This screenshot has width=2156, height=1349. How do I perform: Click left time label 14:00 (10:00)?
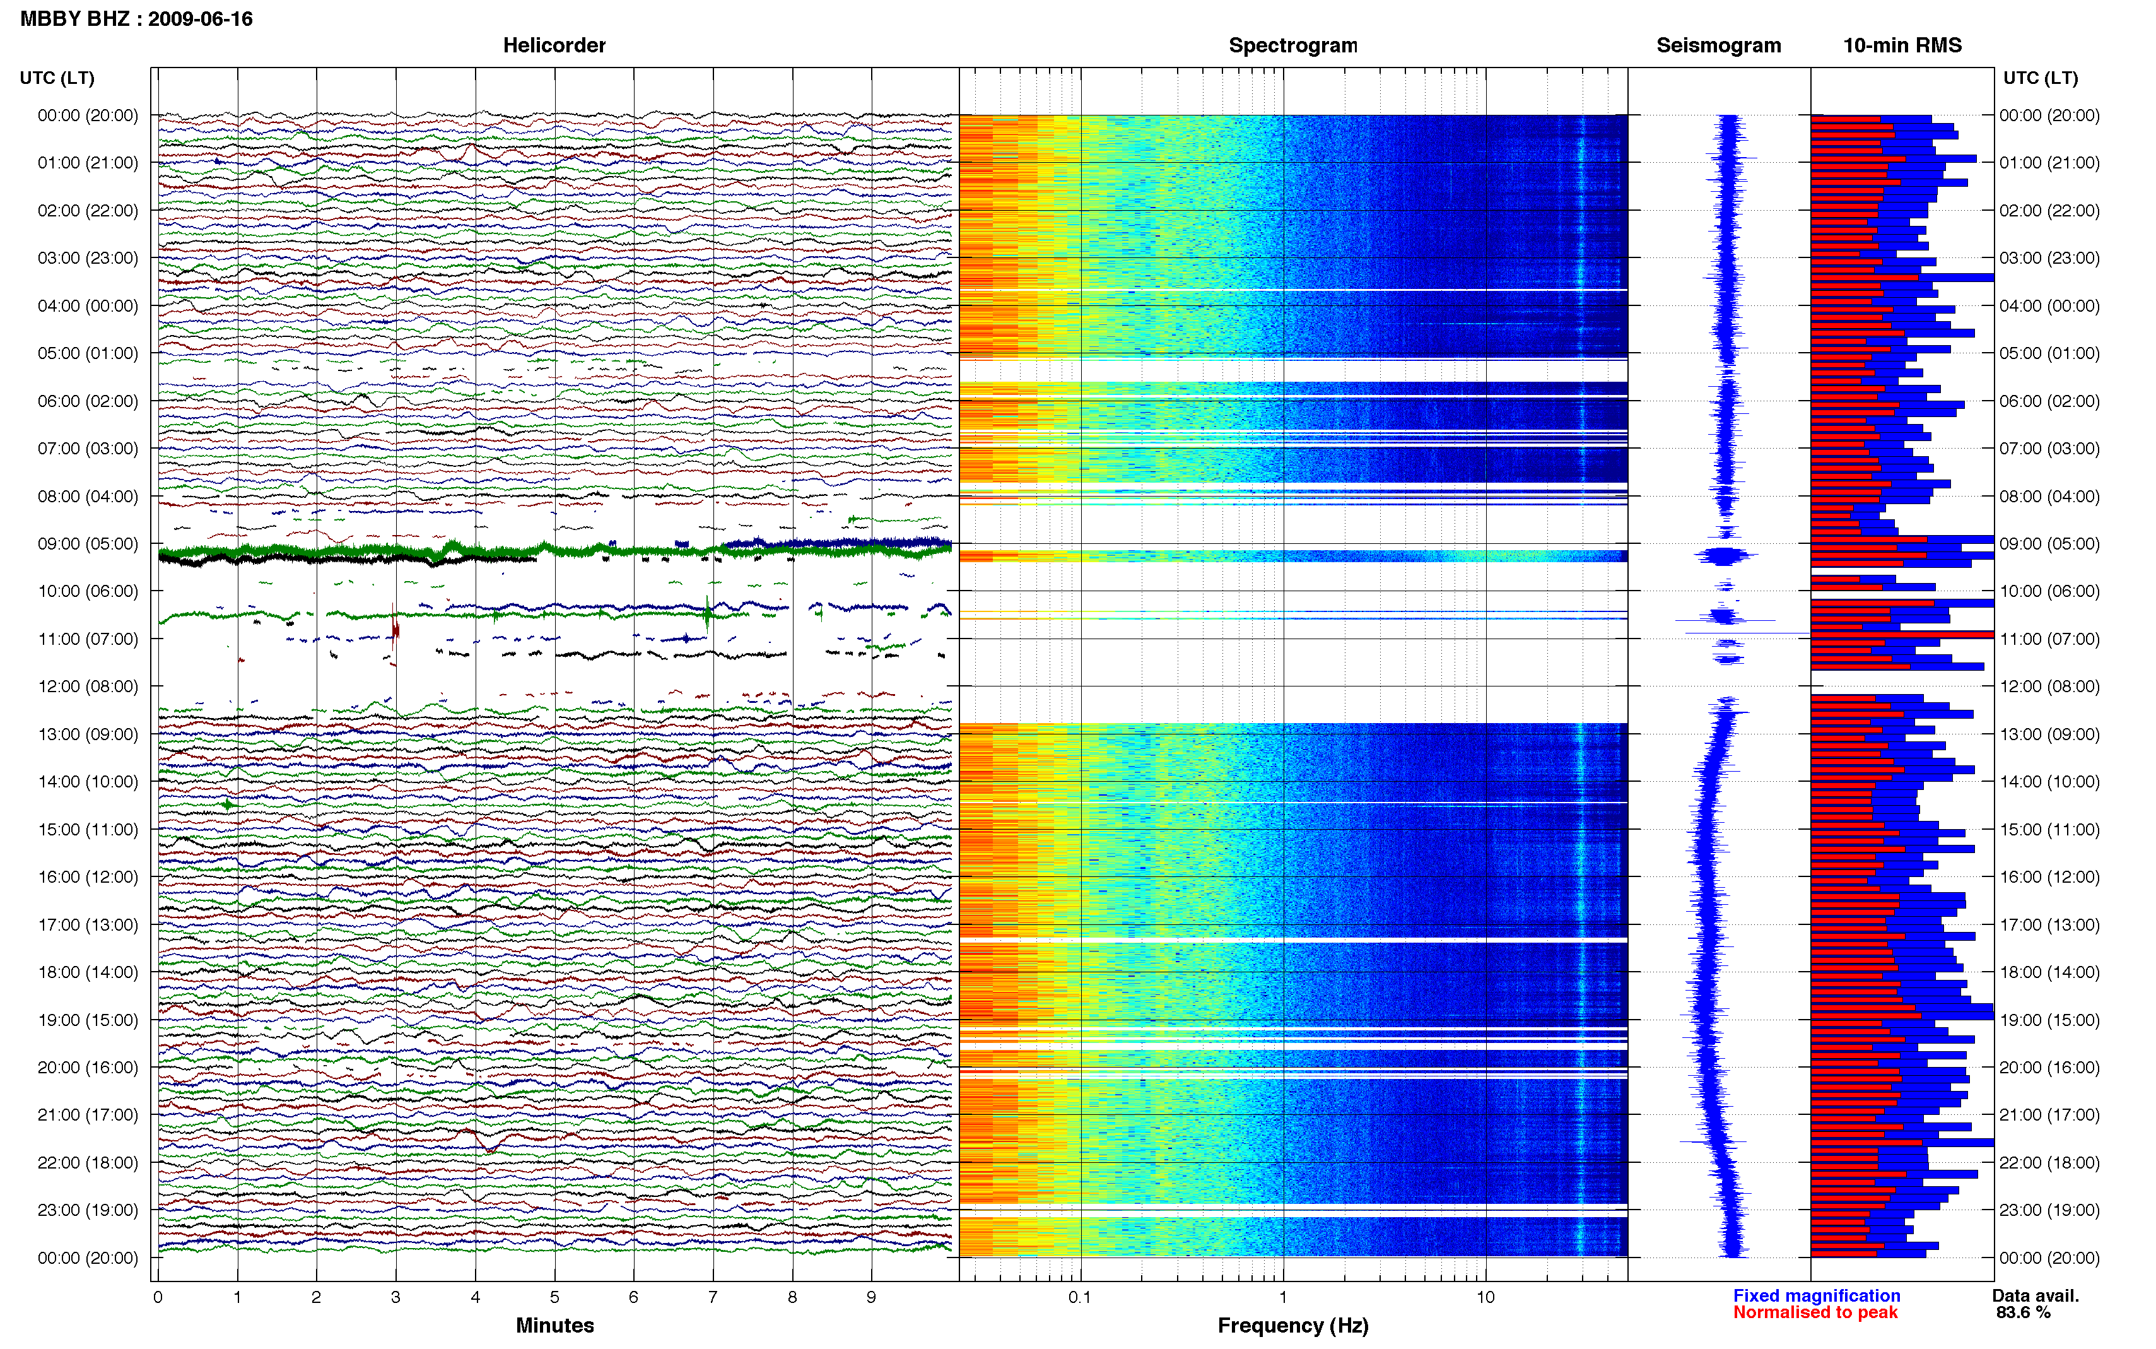[88, 782]
